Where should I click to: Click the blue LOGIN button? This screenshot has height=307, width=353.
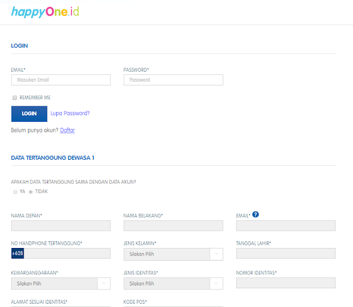[29, 114]
